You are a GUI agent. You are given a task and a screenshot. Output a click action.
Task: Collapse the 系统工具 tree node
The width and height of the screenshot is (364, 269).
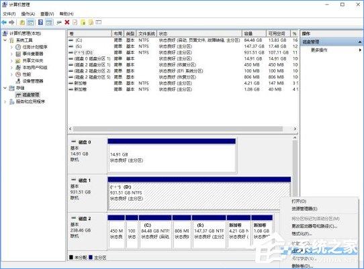5,40
